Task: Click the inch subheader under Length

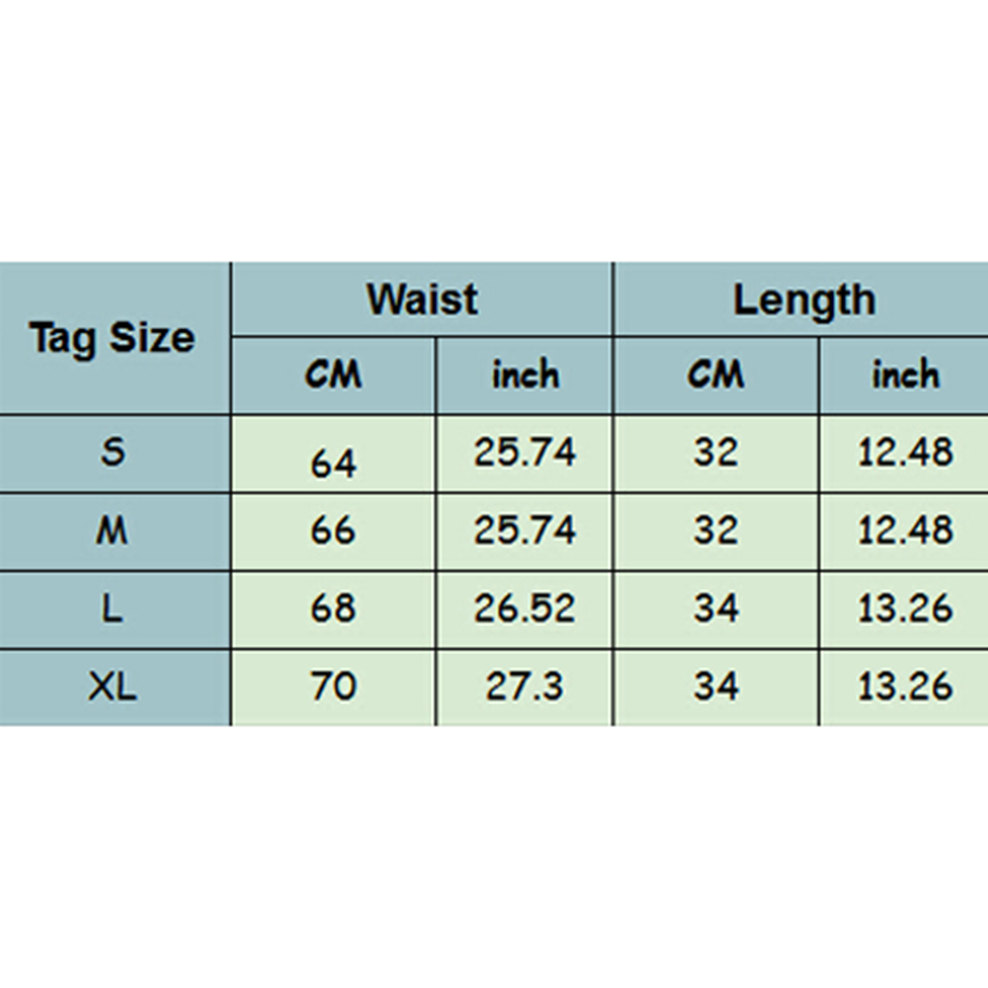Action: tap(905, 375)
